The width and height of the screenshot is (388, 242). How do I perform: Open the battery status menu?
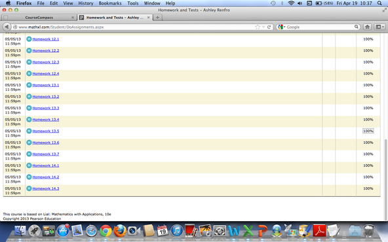coord(324,3)
